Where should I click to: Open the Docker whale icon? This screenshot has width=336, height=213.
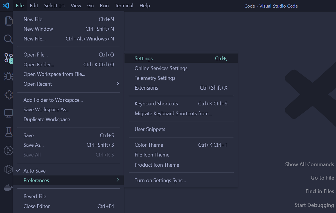8,188
